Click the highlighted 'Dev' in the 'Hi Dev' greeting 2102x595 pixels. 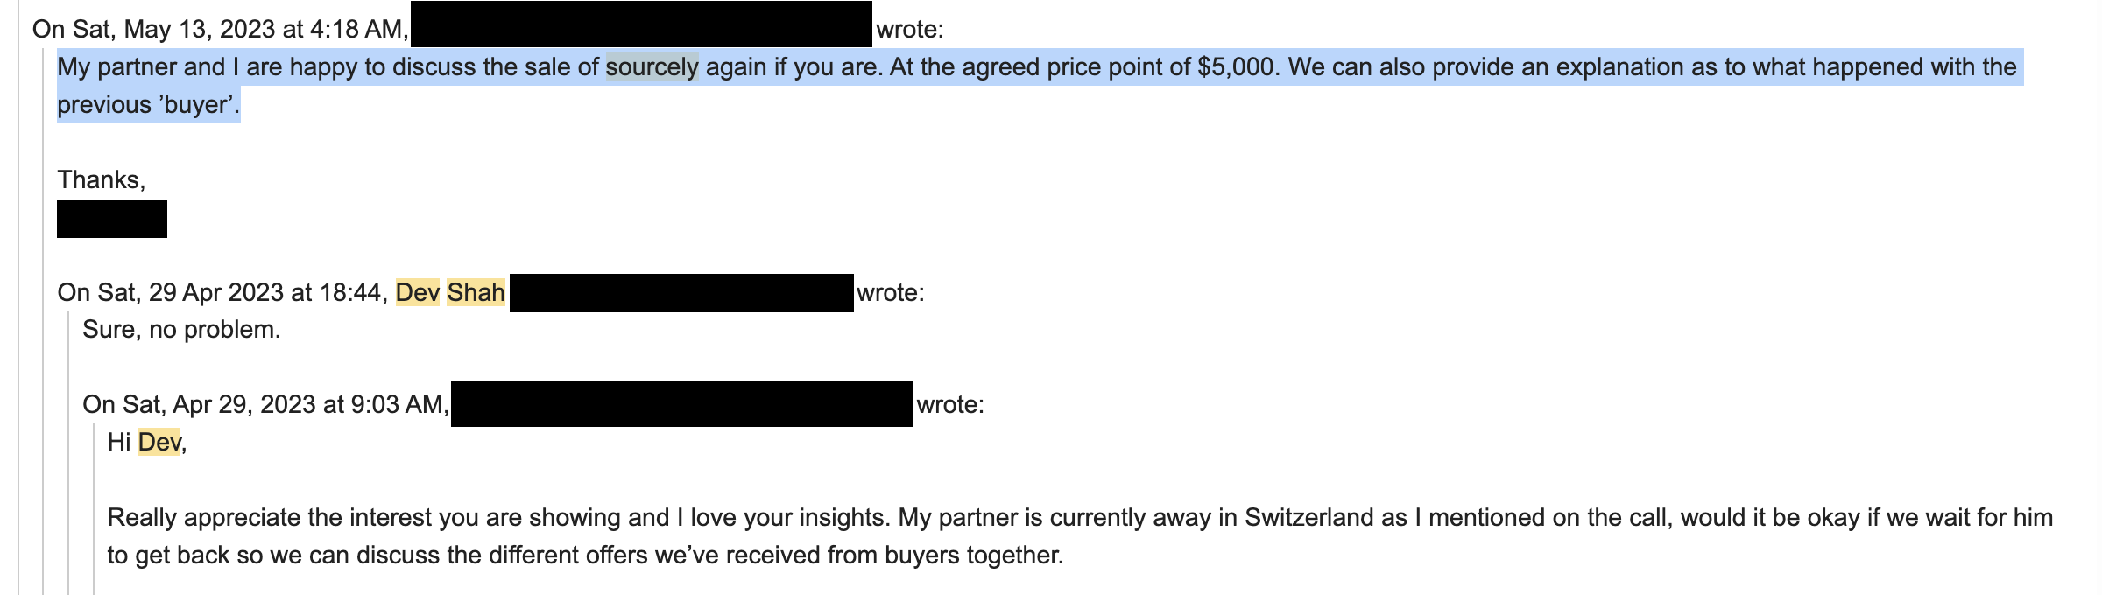pyautogui.click(x=159, y=443)
